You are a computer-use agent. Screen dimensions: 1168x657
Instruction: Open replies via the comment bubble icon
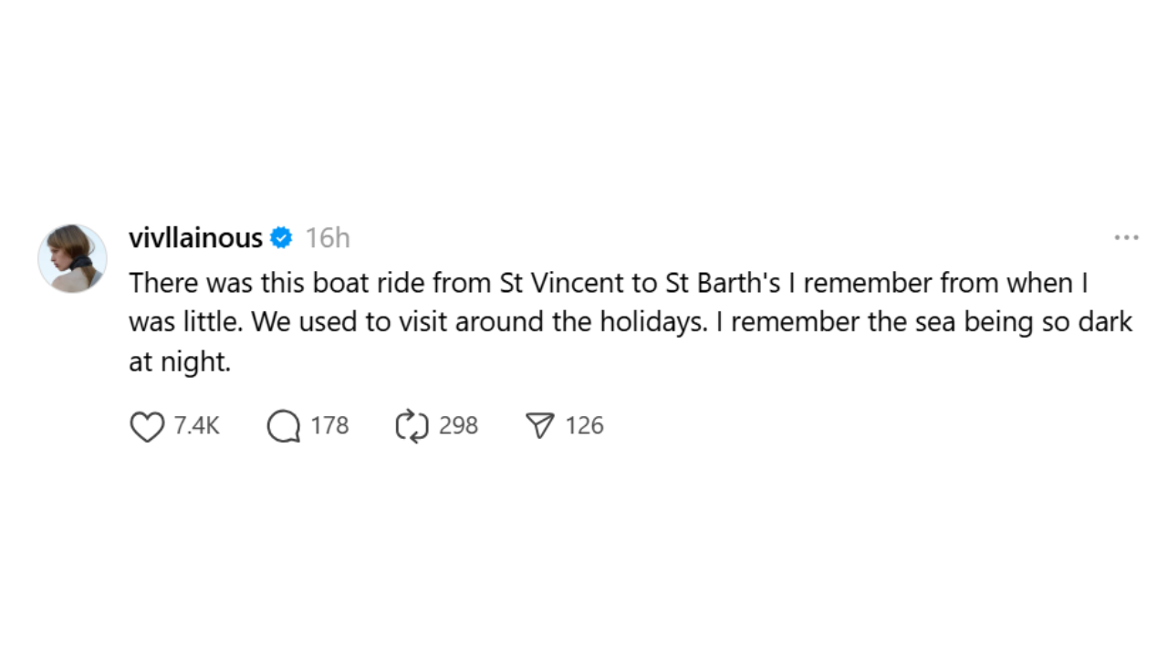click(x=284, y=426)
